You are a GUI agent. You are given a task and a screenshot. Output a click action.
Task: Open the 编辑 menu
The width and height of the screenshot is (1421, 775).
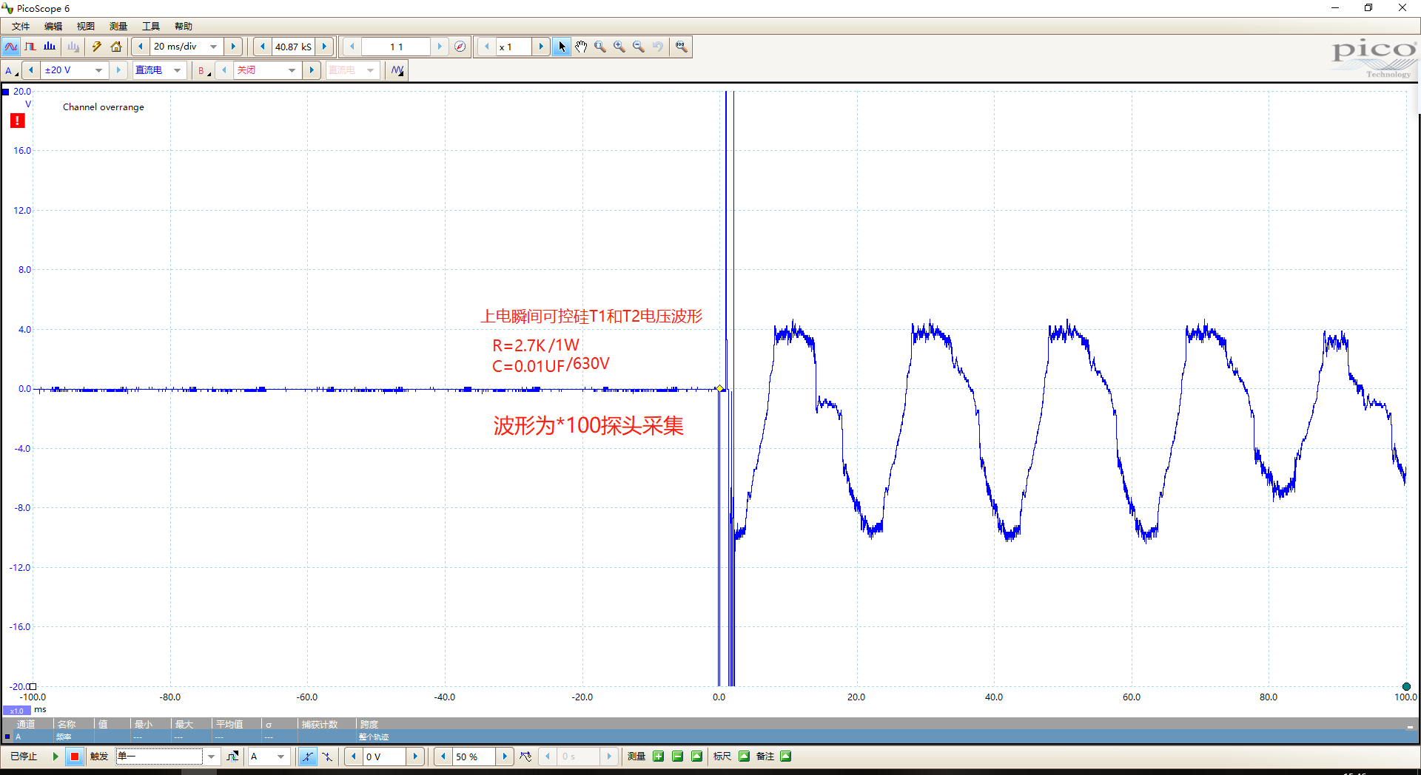coord(53,26)
